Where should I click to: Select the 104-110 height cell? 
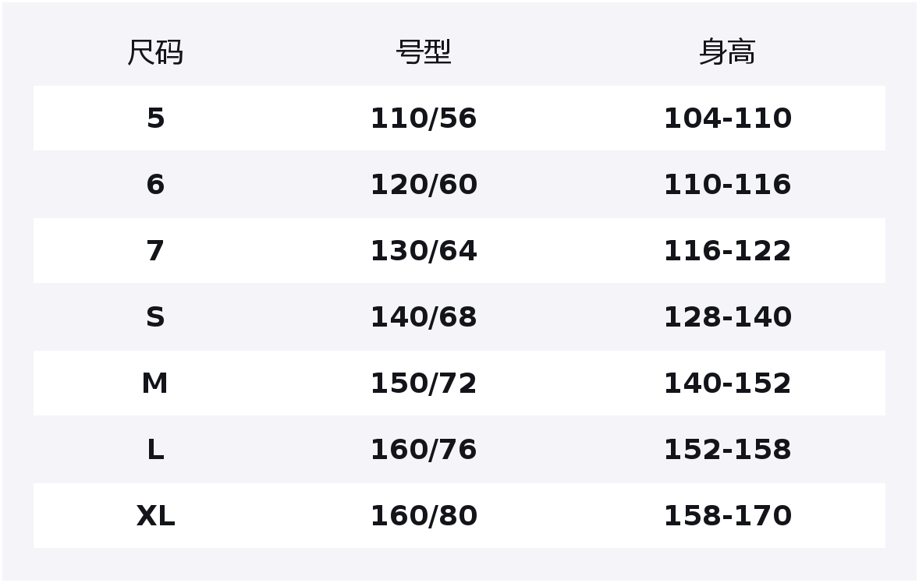727,118
